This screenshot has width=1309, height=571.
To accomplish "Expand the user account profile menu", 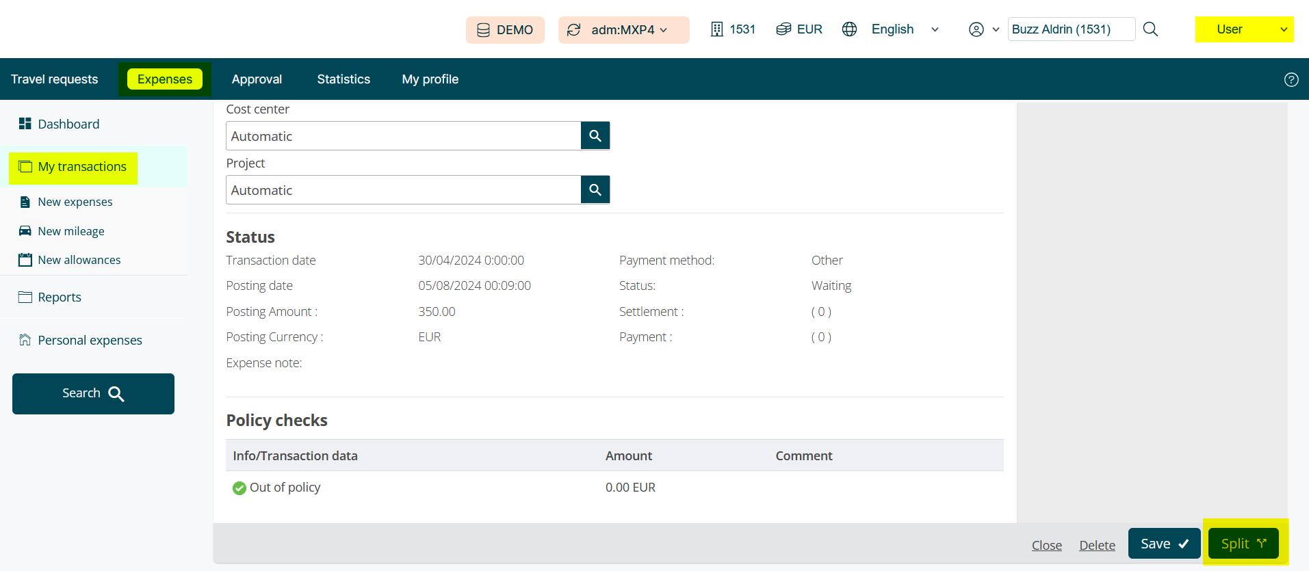I will coord(983,29).
